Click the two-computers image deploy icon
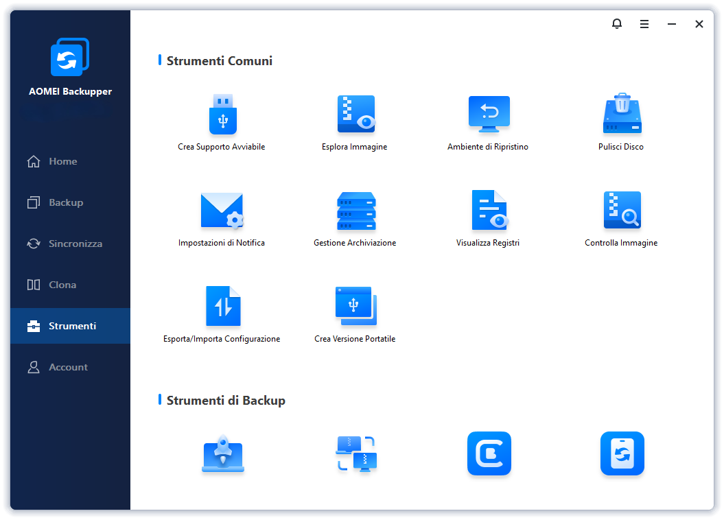The height and width of the screenshot is (520, 724). (x=355, y=453)
